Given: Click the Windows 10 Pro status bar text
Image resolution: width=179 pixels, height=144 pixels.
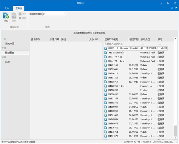Looking at the screenshot, I should coord(149,142).
